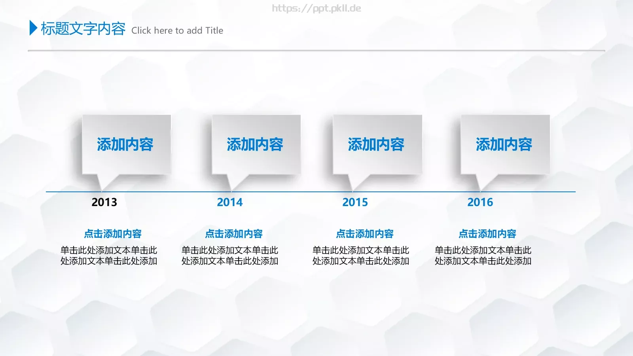Screen dimensions: 633x356
Task: Select the body text paragraph under 2016
Action: (483, 256)
